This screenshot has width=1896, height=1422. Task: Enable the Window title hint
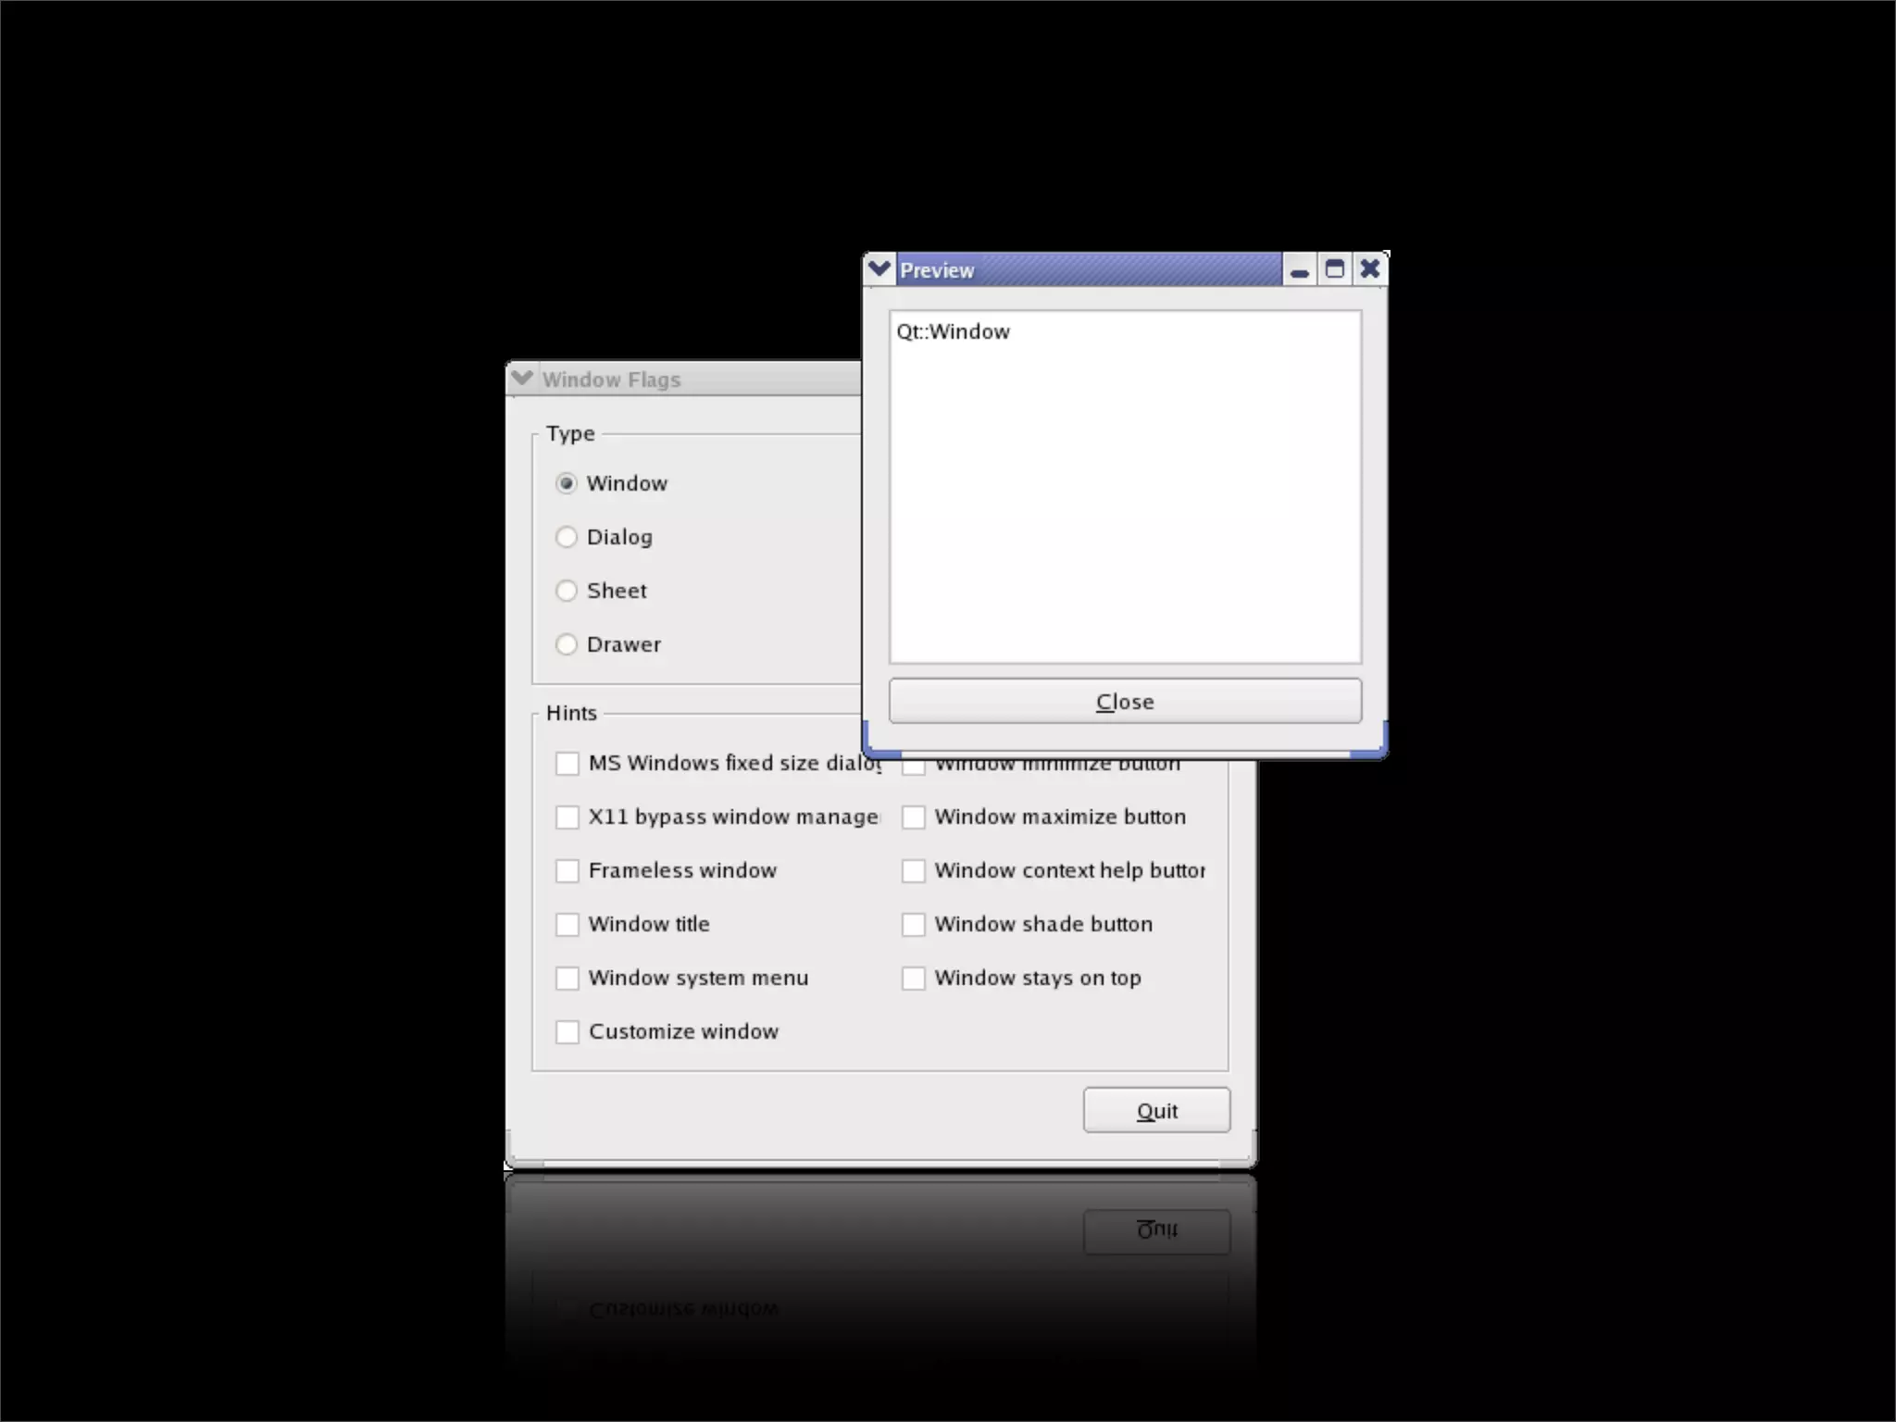(568, 924)
